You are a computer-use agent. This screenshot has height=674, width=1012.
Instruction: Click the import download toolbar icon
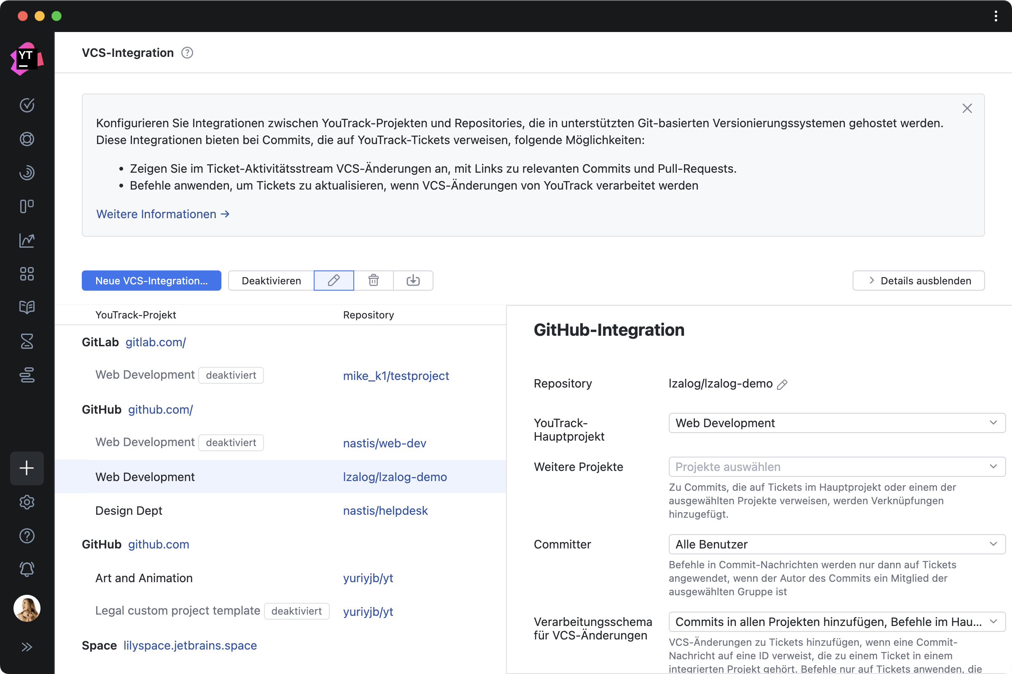point(413,280)
